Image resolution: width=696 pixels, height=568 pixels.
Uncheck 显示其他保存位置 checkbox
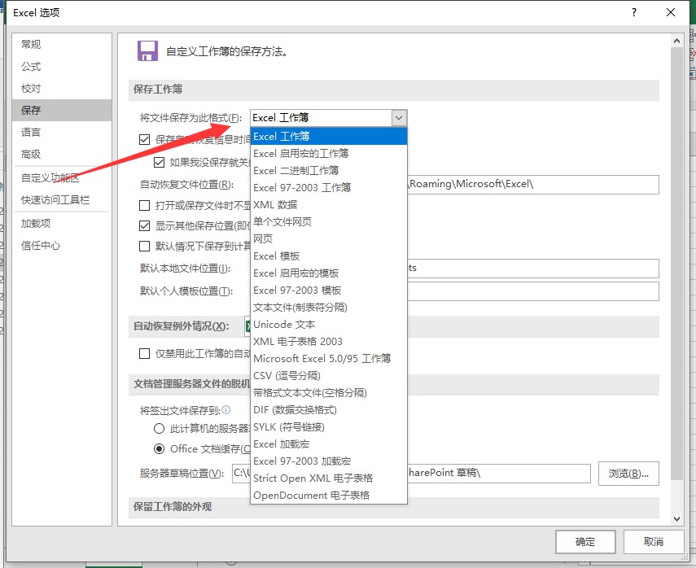[145, 226]
